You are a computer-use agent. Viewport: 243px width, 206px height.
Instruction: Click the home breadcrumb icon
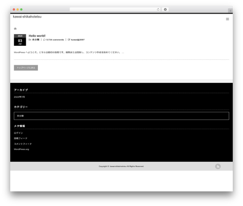pos(15,29)
